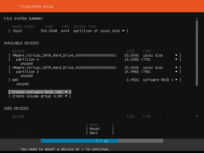
Task: Click the MOUNT POINT column header
Action: click(x=23, y=27)
